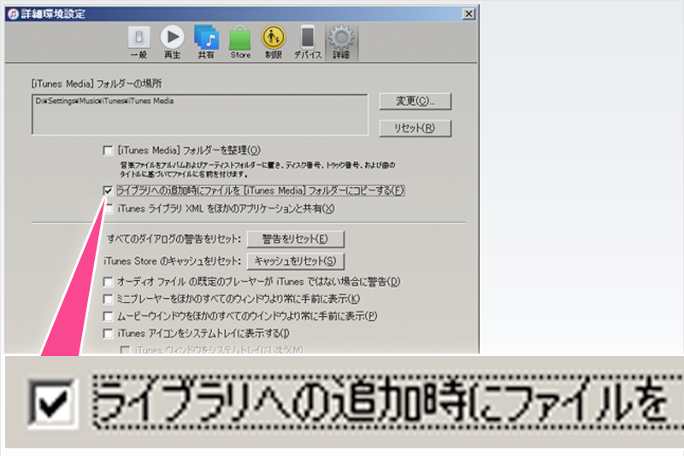Click the iTunes icon in title bar
The image size is (684, 456).
[13, 14]
